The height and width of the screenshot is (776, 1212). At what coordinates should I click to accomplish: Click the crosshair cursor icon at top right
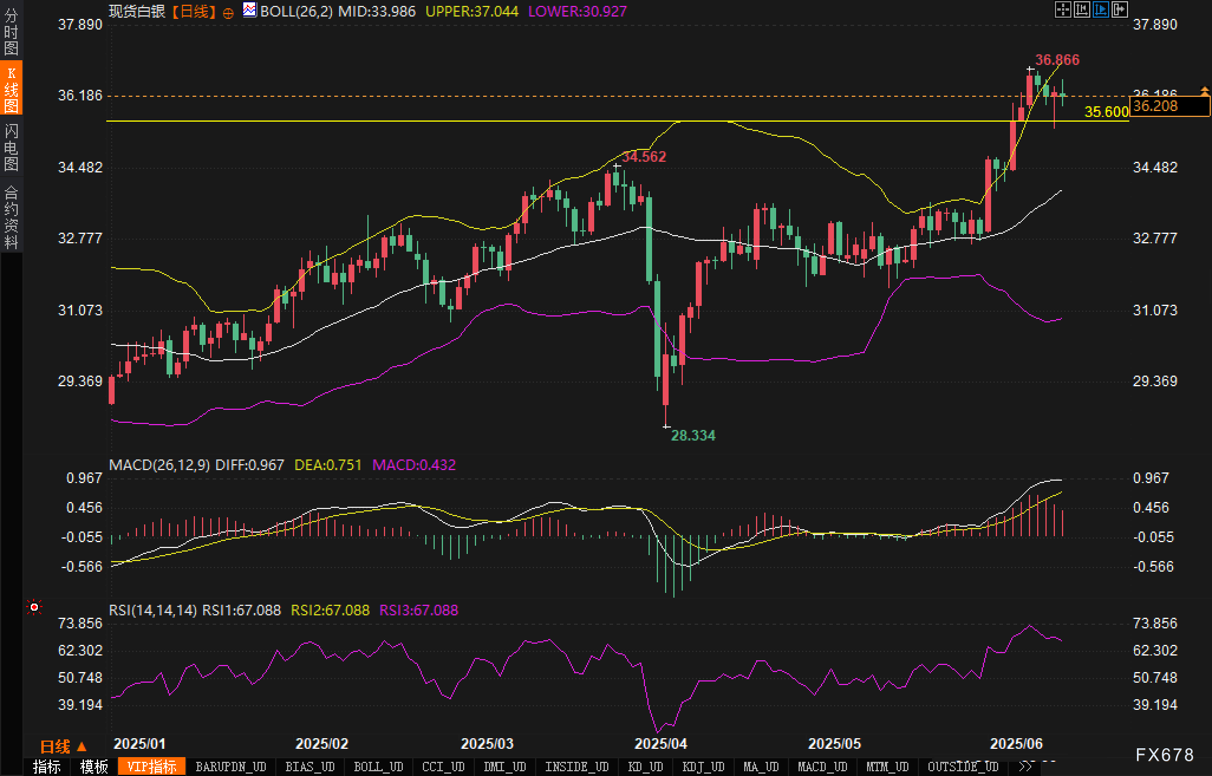1063,9
